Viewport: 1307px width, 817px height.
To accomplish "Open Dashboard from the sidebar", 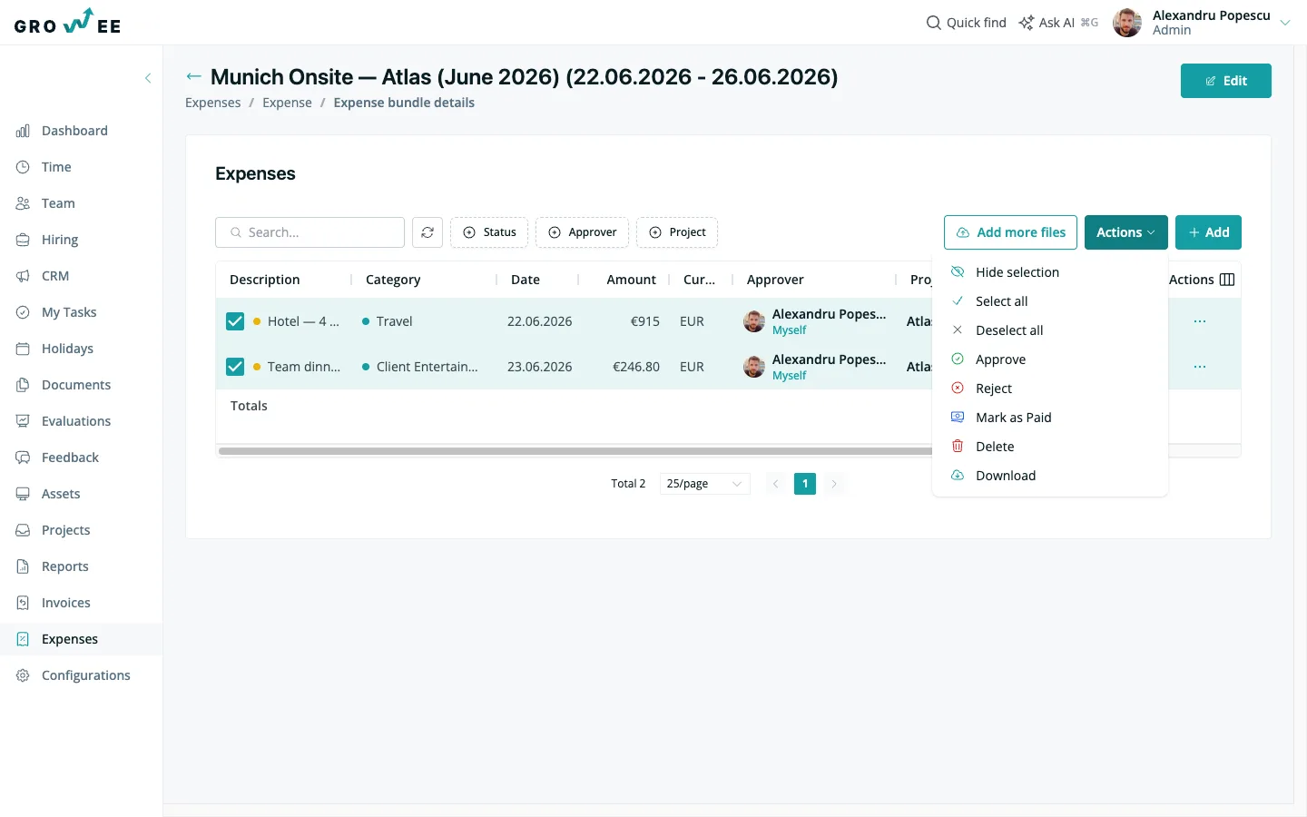I will [x=74, y=131].
